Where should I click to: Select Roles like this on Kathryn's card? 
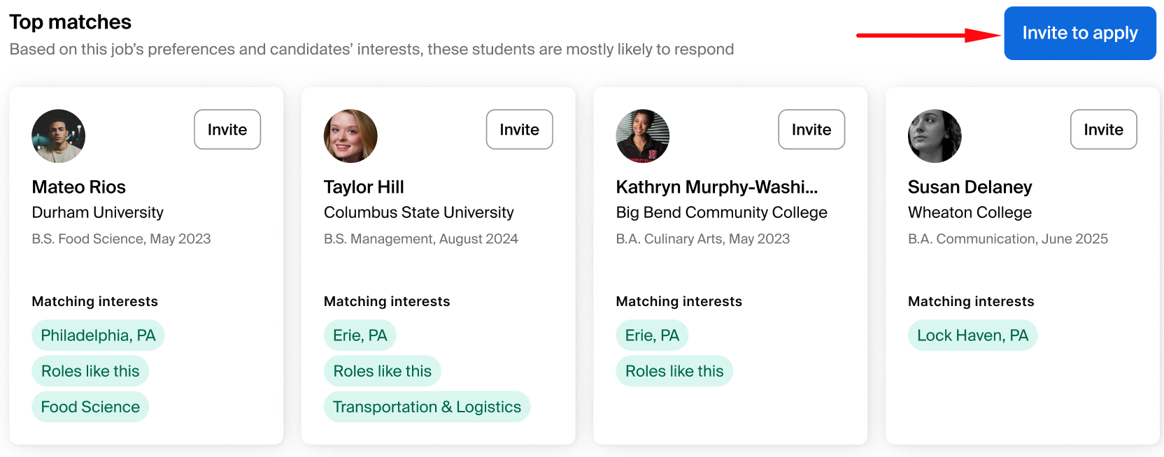point(674,370)
